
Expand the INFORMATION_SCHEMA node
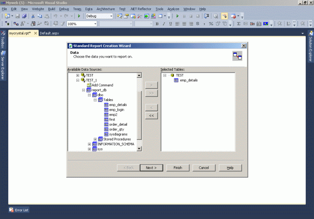pos(89,144)
